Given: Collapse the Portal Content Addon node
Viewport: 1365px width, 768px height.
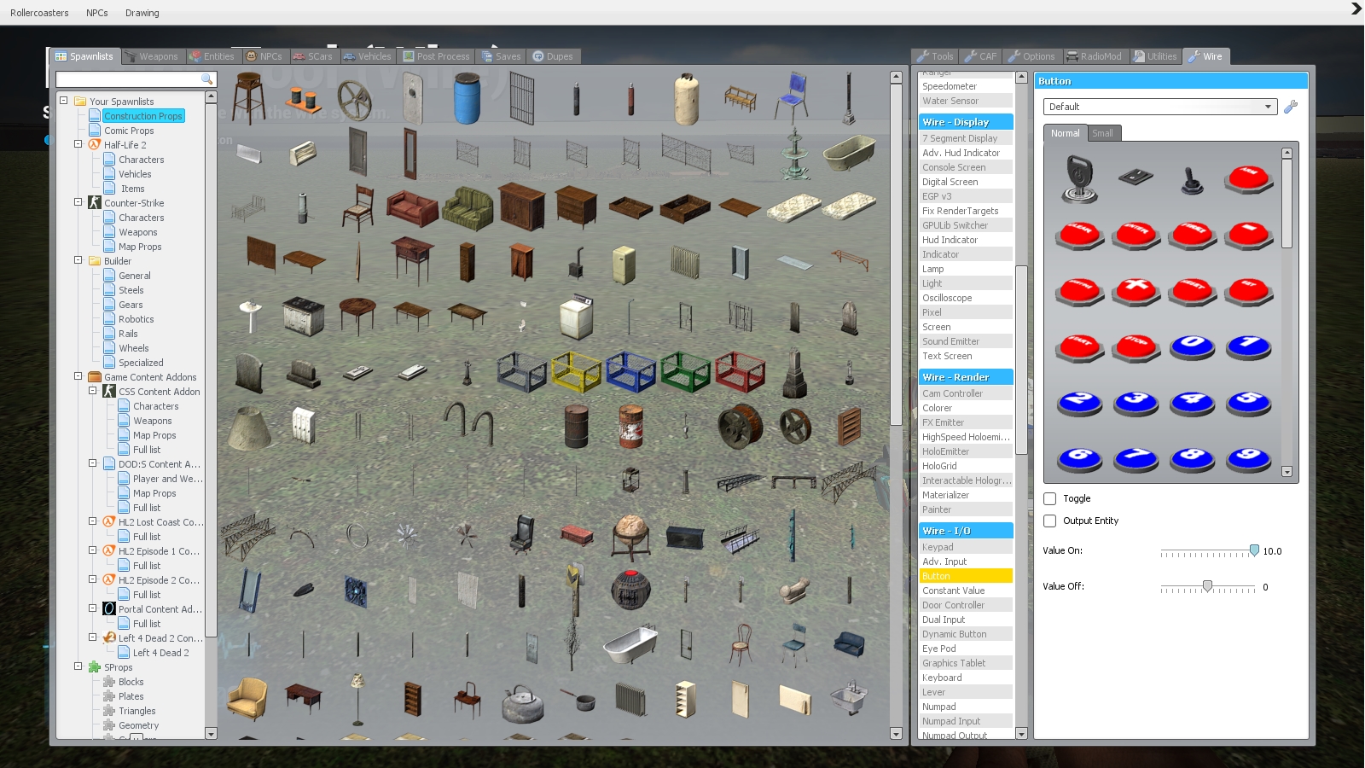Looking at the screenshot, I should [93, 608].
